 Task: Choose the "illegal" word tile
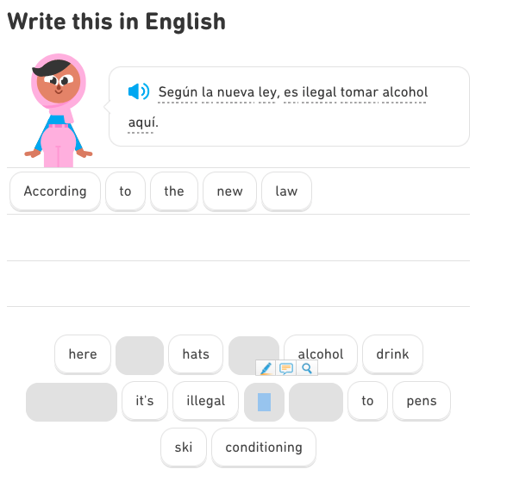[205, 401]
